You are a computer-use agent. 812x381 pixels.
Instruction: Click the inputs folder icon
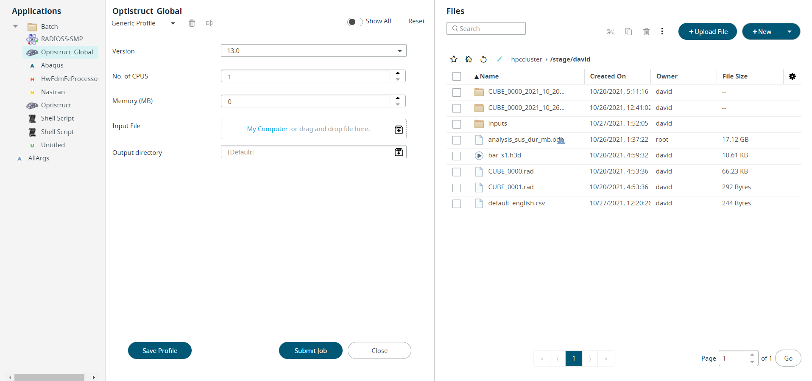click(x=479, y=123)
